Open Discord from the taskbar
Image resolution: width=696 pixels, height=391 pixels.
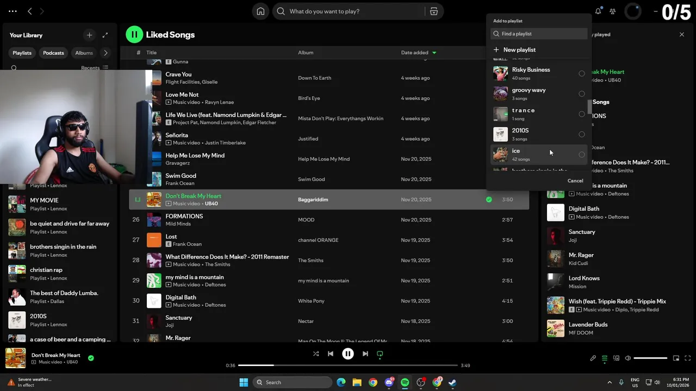click(389, 382)
